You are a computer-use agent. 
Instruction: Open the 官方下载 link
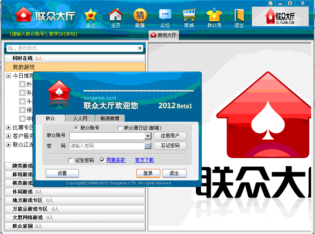[x=145, y=160]
